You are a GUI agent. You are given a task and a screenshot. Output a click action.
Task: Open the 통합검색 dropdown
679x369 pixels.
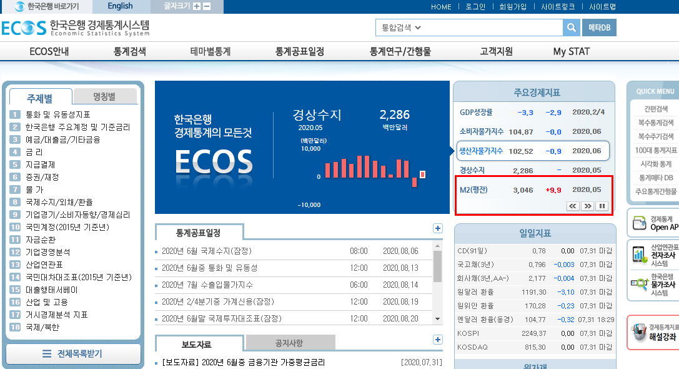tap(401, 28)
